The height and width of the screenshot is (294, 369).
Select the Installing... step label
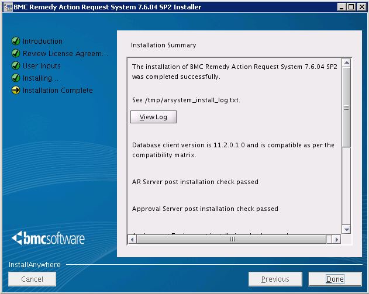point(40,78)
